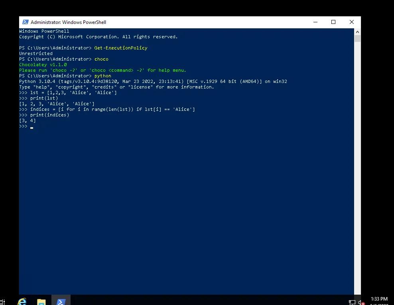Click the PowerShell taskbar button
The width and height of the screenshot is (394, 305).
coord(61,301)
